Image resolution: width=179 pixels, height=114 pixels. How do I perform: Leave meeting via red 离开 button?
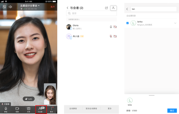53,7
